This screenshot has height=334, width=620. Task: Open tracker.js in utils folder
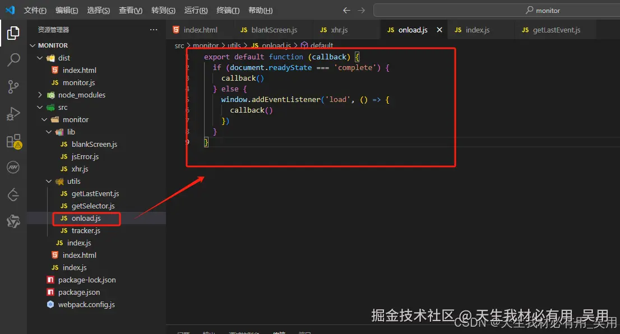(85, 231)
